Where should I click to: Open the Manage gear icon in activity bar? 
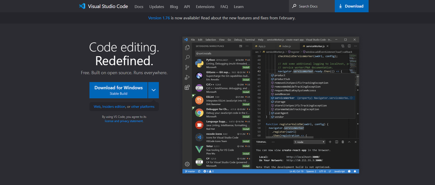187,164
